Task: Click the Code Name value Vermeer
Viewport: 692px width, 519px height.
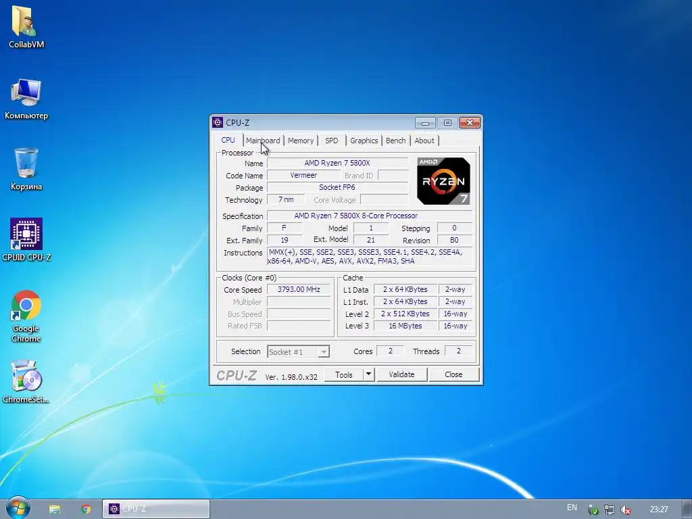Action: pos(303,175)
